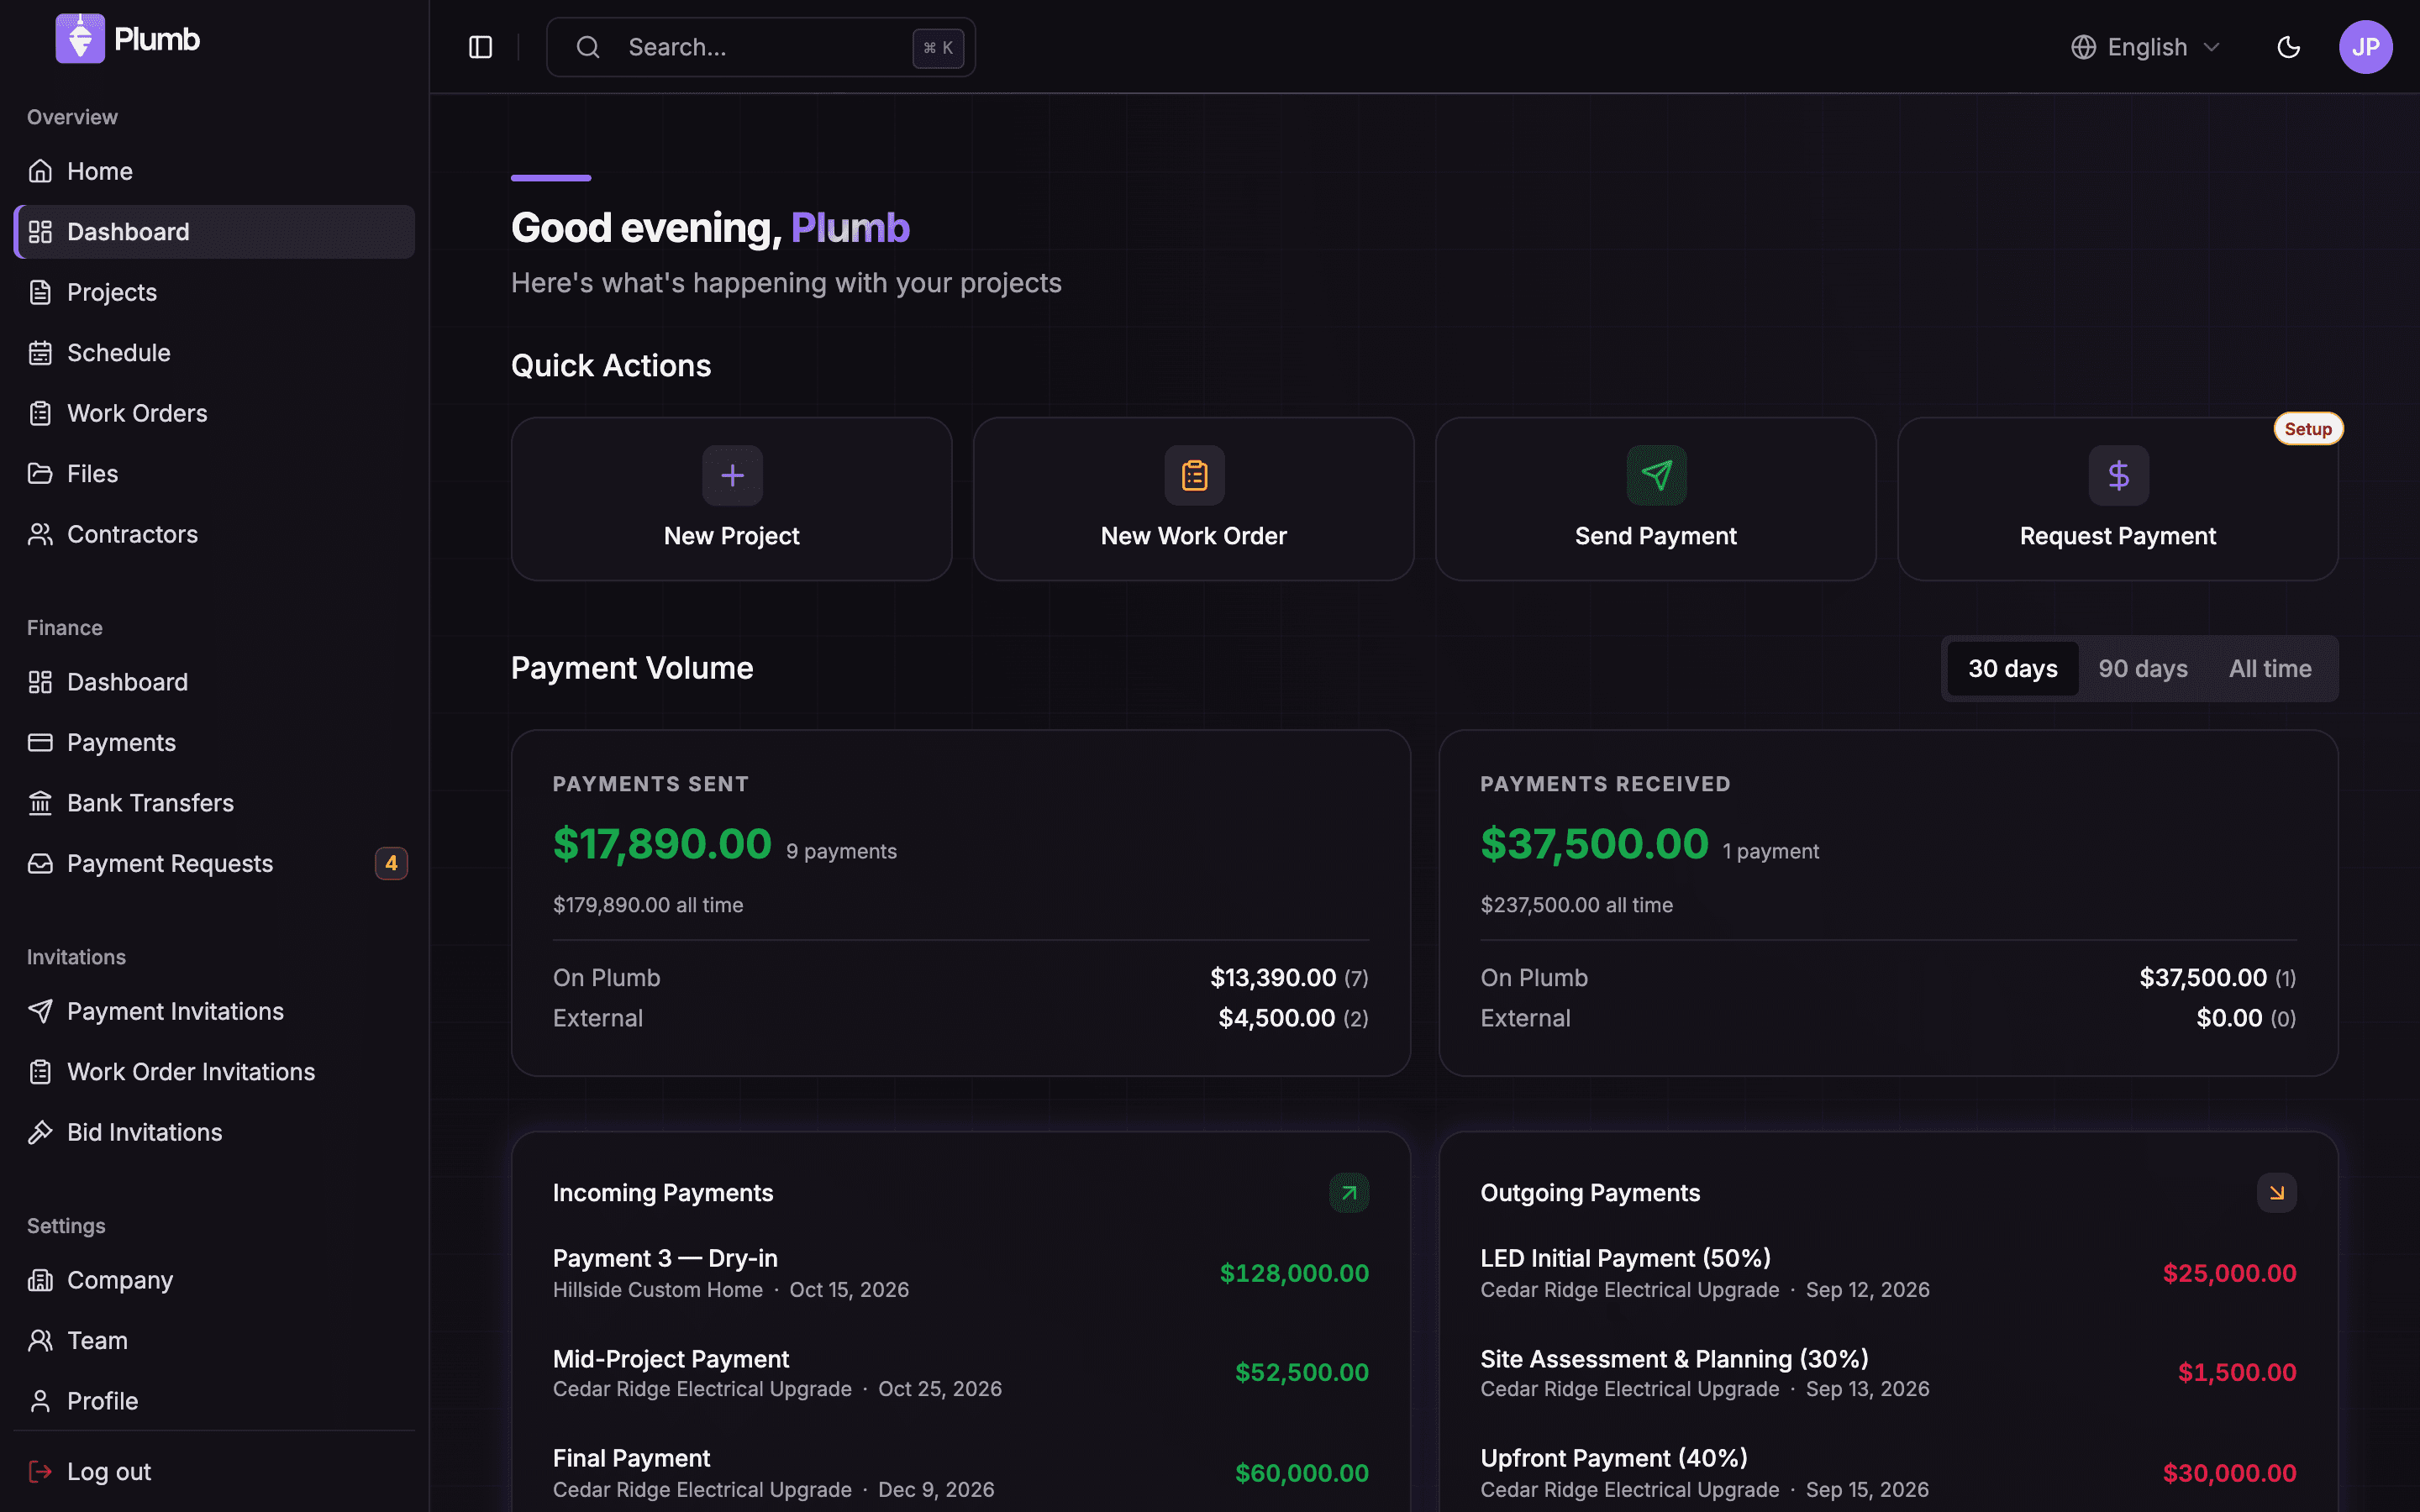Click the Payment Requests inbox icon
The width and height of the screenshot is (2420, 1512).
coord(40,863)
